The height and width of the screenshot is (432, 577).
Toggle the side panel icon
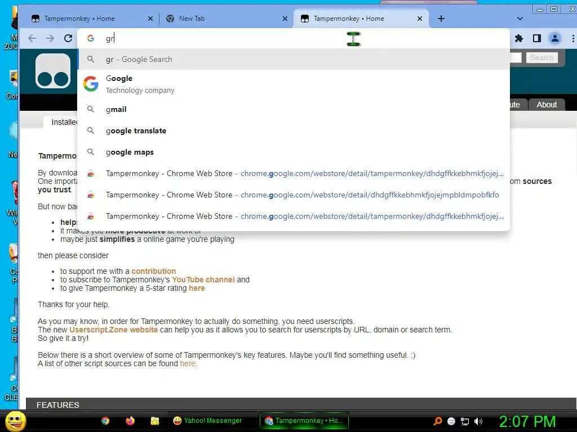537,38
